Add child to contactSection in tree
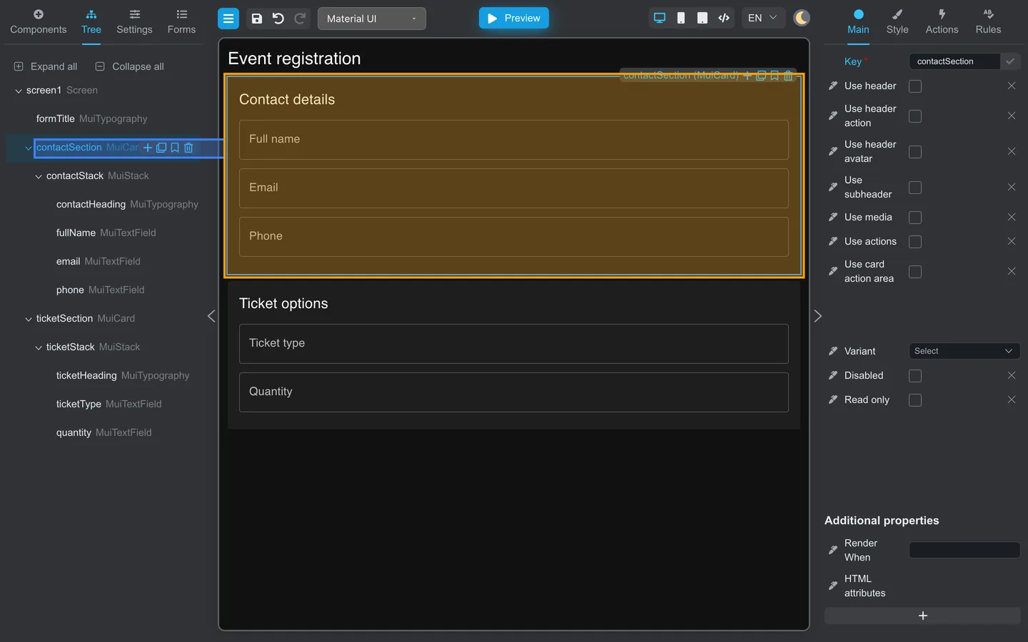This screenshot has width=1028, height=642. 148,148
